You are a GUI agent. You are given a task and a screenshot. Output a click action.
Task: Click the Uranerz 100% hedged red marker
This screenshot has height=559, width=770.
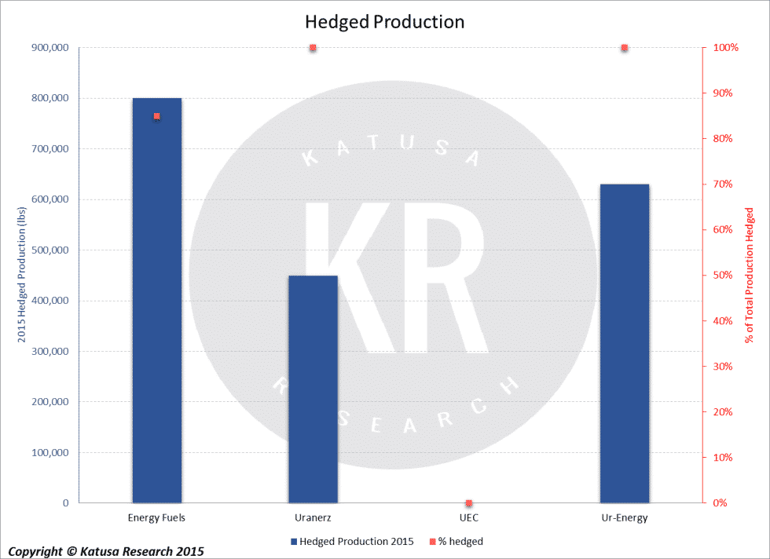click(x=313, y=48)
